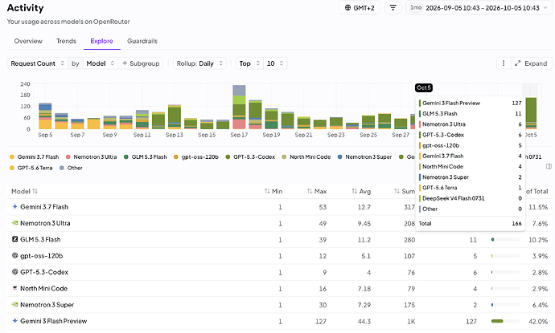This screenshot has height=333, width=555.
Task: Click the Oct 5 chart bar
Action: click(x=531, y=113)
